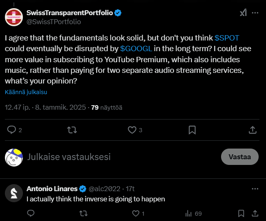Click the Grok icon on main post
Image resolution: width=266 pixels, height=221 pixels.
[x=243, y=13]
